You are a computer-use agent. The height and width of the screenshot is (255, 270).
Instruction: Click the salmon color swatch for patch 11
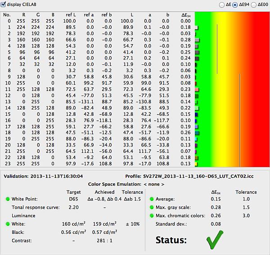pyautogui.click(x=197, y=90)
